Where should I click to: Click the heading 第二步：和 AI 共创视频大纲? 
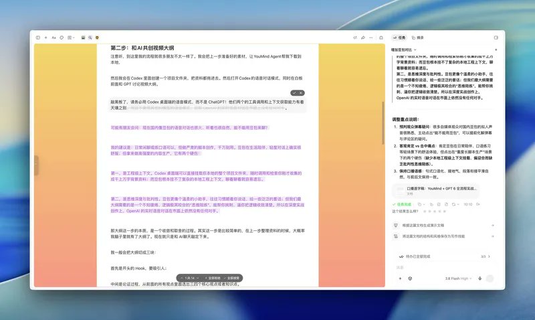142,48
